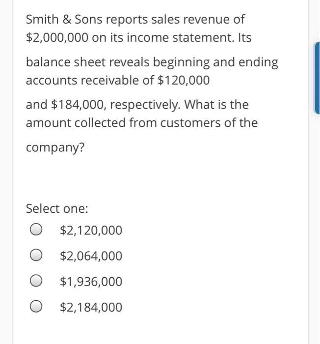Click the "$2,000,000 on its income statement" line
The image size is (320, 344).
(138, 37)
